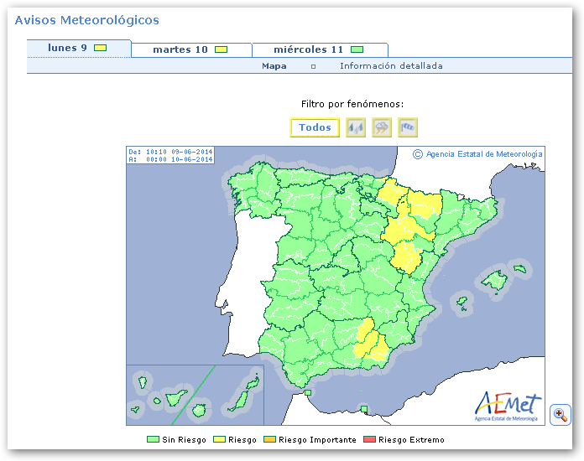Click the green Sin Riesgo legend swatch

point(153,440)
